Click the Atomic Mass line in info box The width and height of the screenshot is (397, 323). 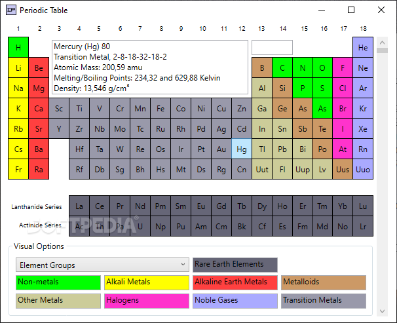98,67
